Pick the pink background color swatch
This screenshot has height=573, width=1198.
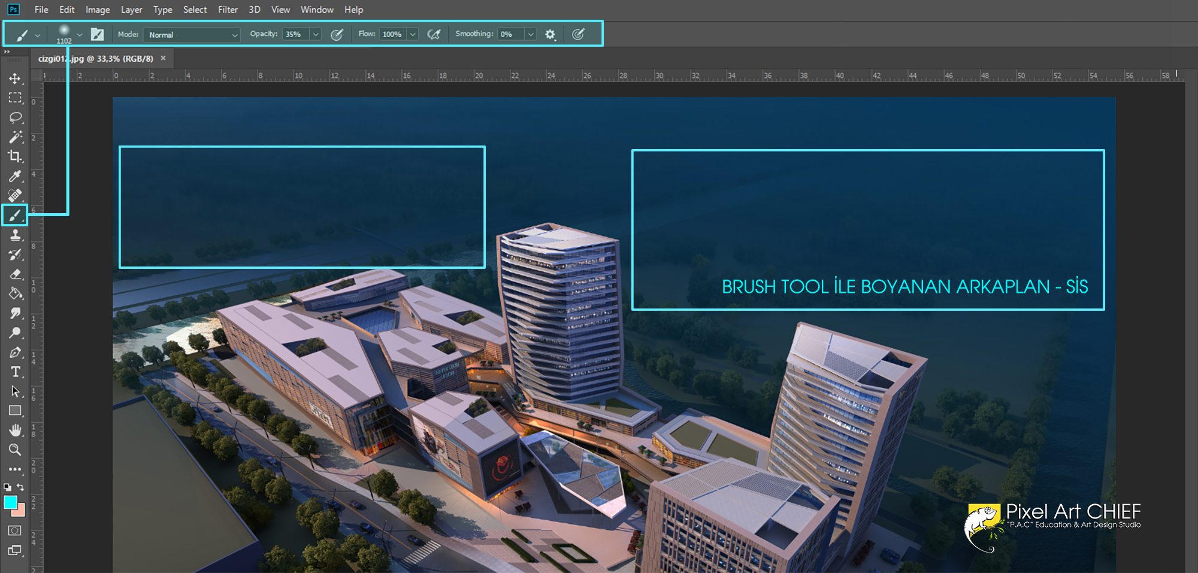(20, 511)
